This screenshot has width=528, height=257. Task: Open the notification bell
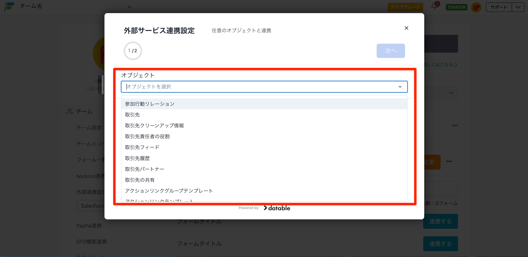435,6
